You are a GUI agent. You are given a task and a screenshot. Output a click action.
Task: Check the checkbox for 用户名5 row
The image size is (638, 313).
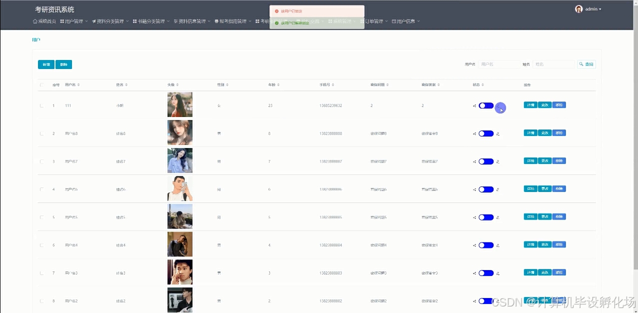tap(42, 217)
